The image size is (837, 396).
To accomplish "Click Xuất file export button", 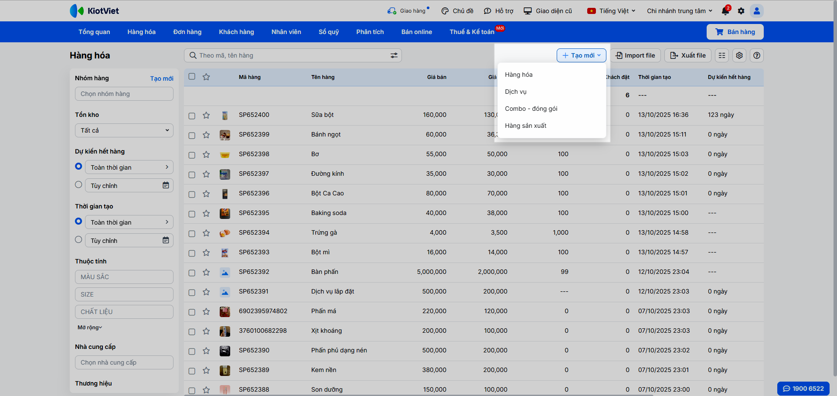I will [x=688, y=55].
